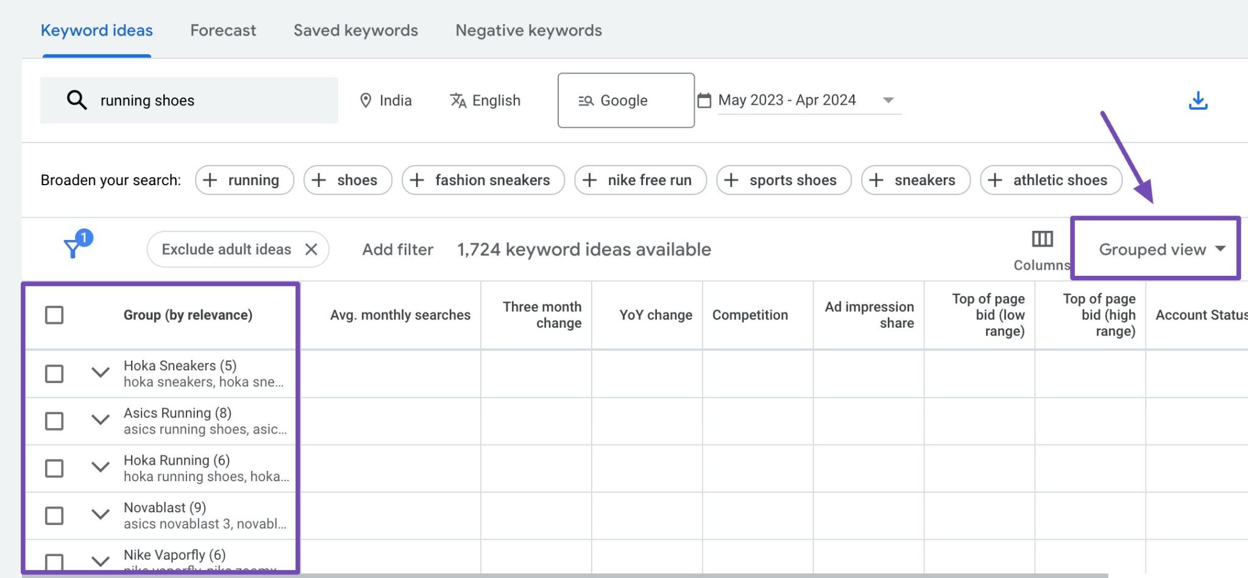This screenshot has height=578, width=1248.
Task: Expand the Hoka Running group
Action: click(x=101, y=467)
